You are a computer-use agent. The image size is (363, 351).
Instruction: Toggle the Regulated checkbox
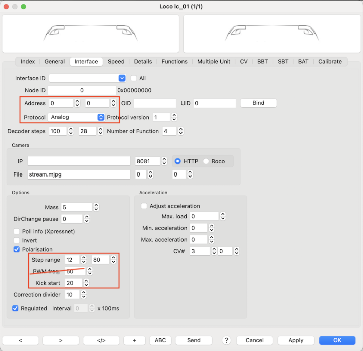15,308
